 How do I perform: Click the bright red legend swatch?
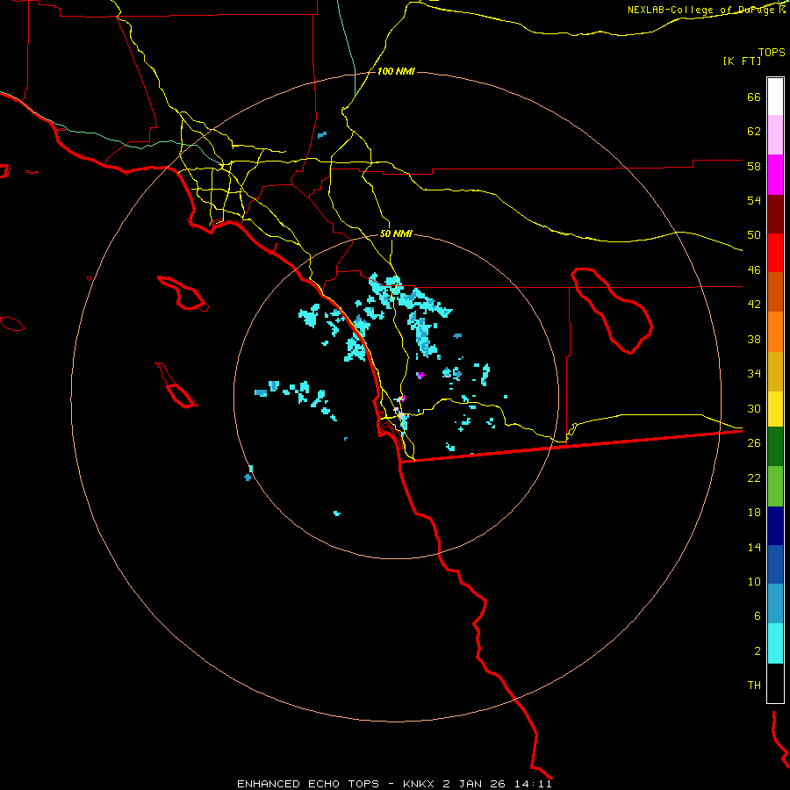point(775,253)
